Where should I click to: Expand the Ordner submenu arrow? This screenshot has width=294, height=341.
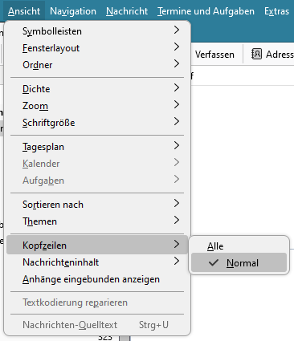click(176, 64)
